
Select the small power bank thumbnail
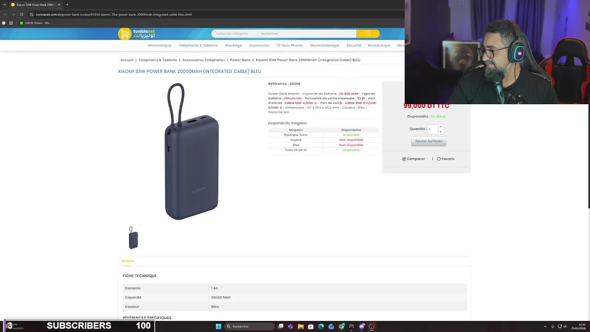tap(133, 238)
